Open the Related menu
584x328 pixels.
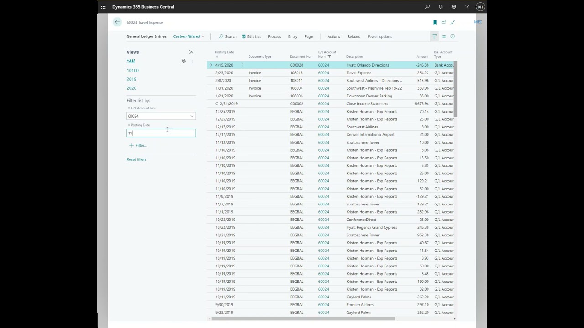pyautogui.click(x=354, y=36)
